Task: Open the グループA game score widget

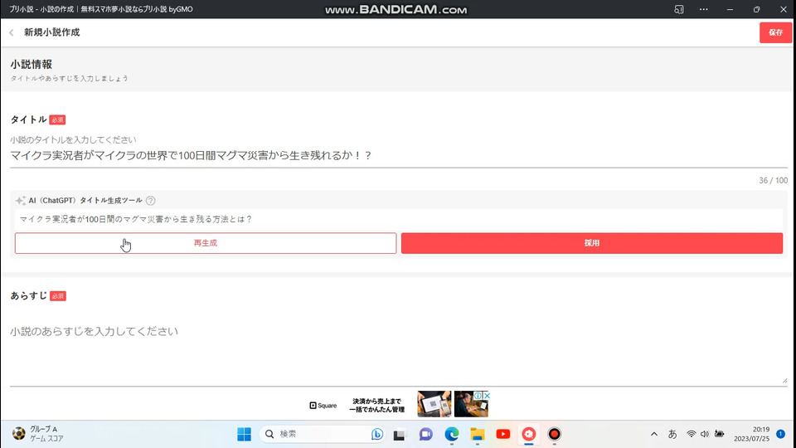Action: [x=38, y=434]
